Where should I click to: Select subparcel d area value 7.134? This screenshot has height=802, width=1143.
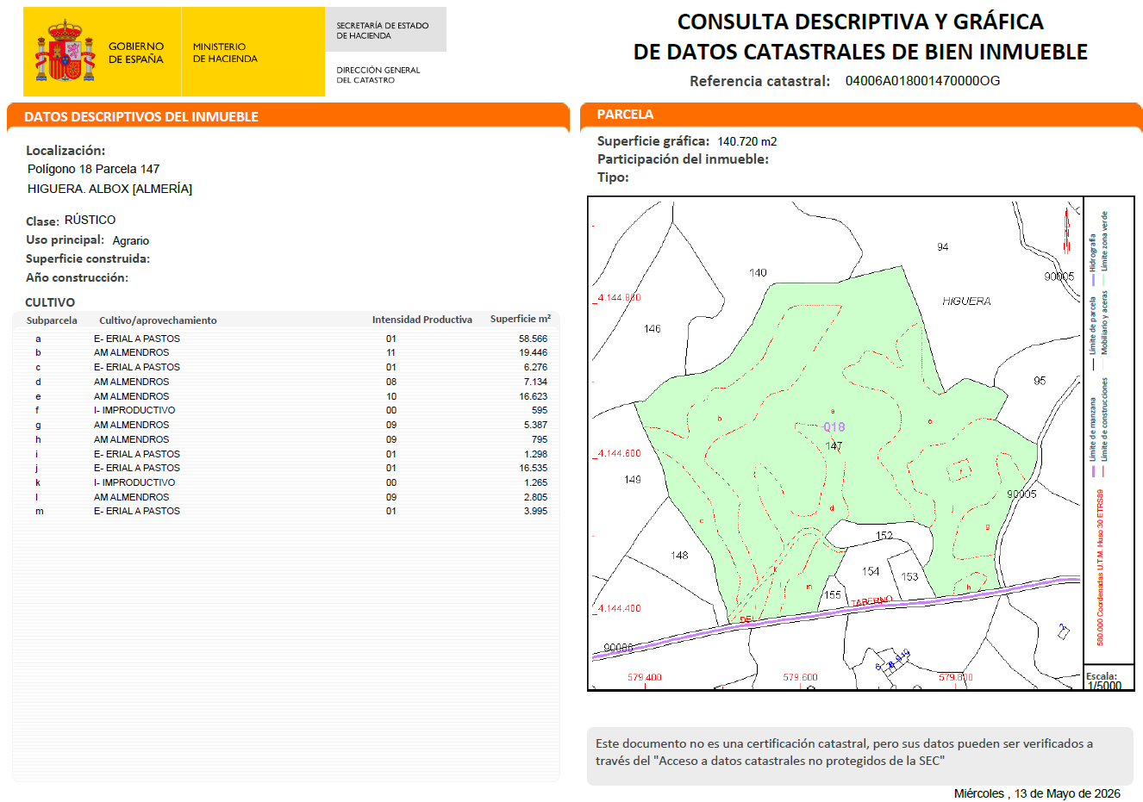pyautogui.click(x=535, y=382)
